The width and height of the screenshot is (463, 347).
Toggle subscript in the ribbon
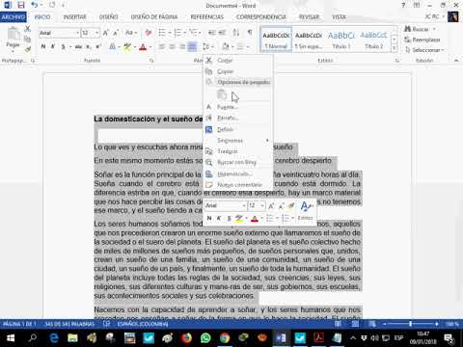tap(89, 47)
